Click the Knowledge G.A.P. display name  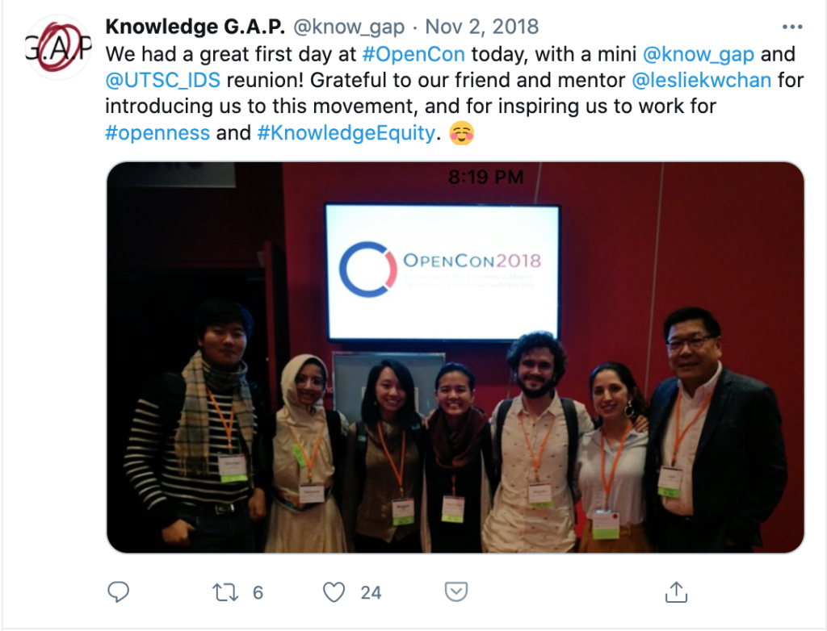[195, 27]
